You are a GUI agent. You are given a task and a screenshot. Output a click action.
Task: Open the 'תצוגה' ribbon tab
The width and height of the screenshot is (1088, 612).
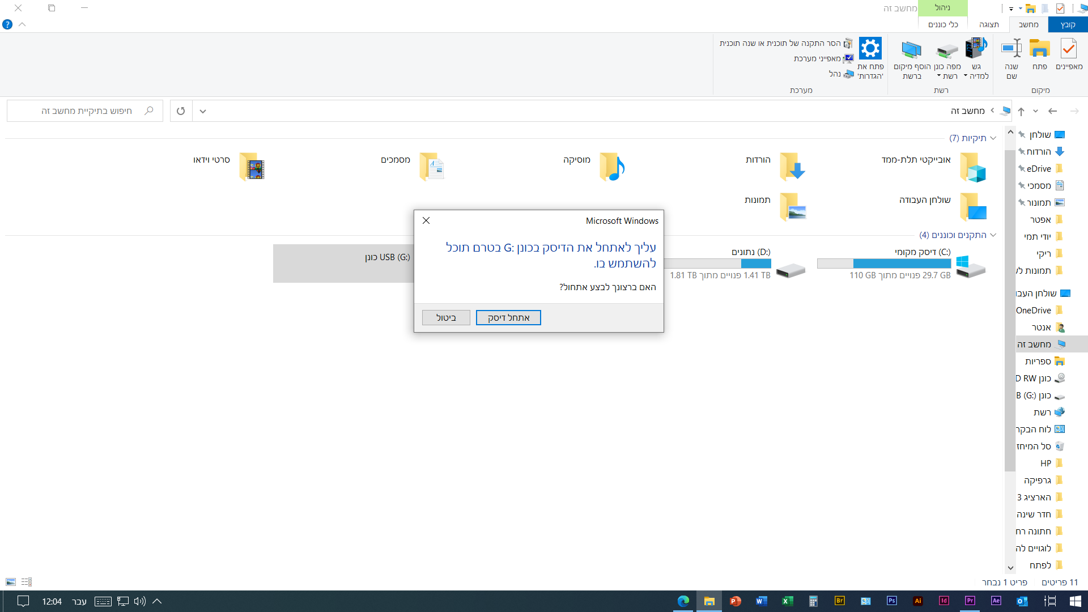[988, 24]
